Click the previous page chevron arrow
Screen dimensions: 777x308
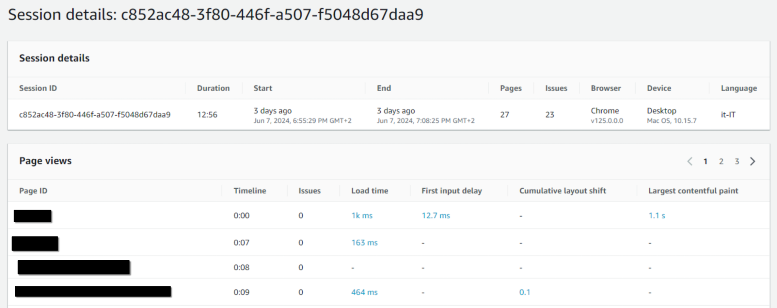click(x=690, y=162)
